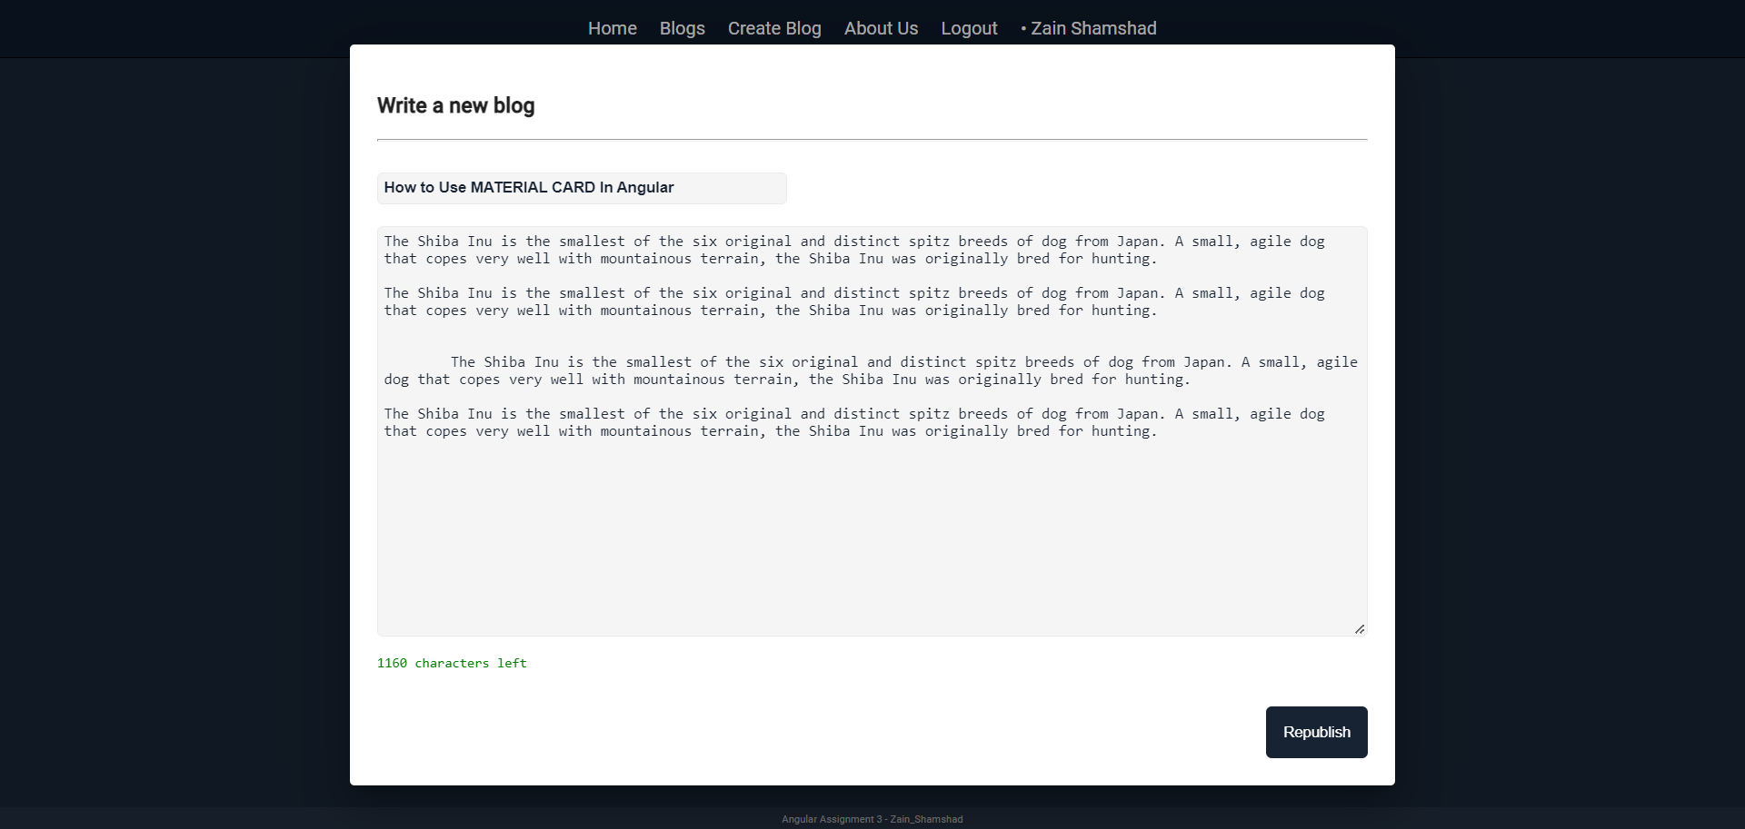The height and width of the screenshot is (829, 1745).
Task: Open the Home page from navigation
Action: [x=612, y=28]
